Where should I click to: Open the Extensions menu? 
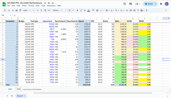click(x=51, y=6)
